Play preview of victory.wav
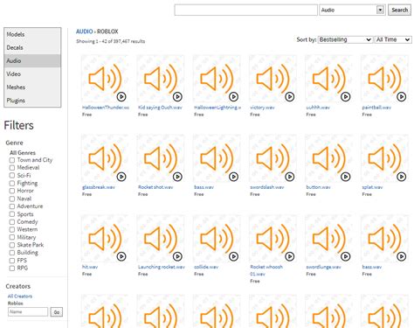The height and width of the screenshot is (328, 414). point(289,96)
